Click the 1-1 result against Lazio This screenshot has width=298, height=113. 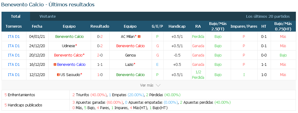pyautogui.click(x=100, y=65)
